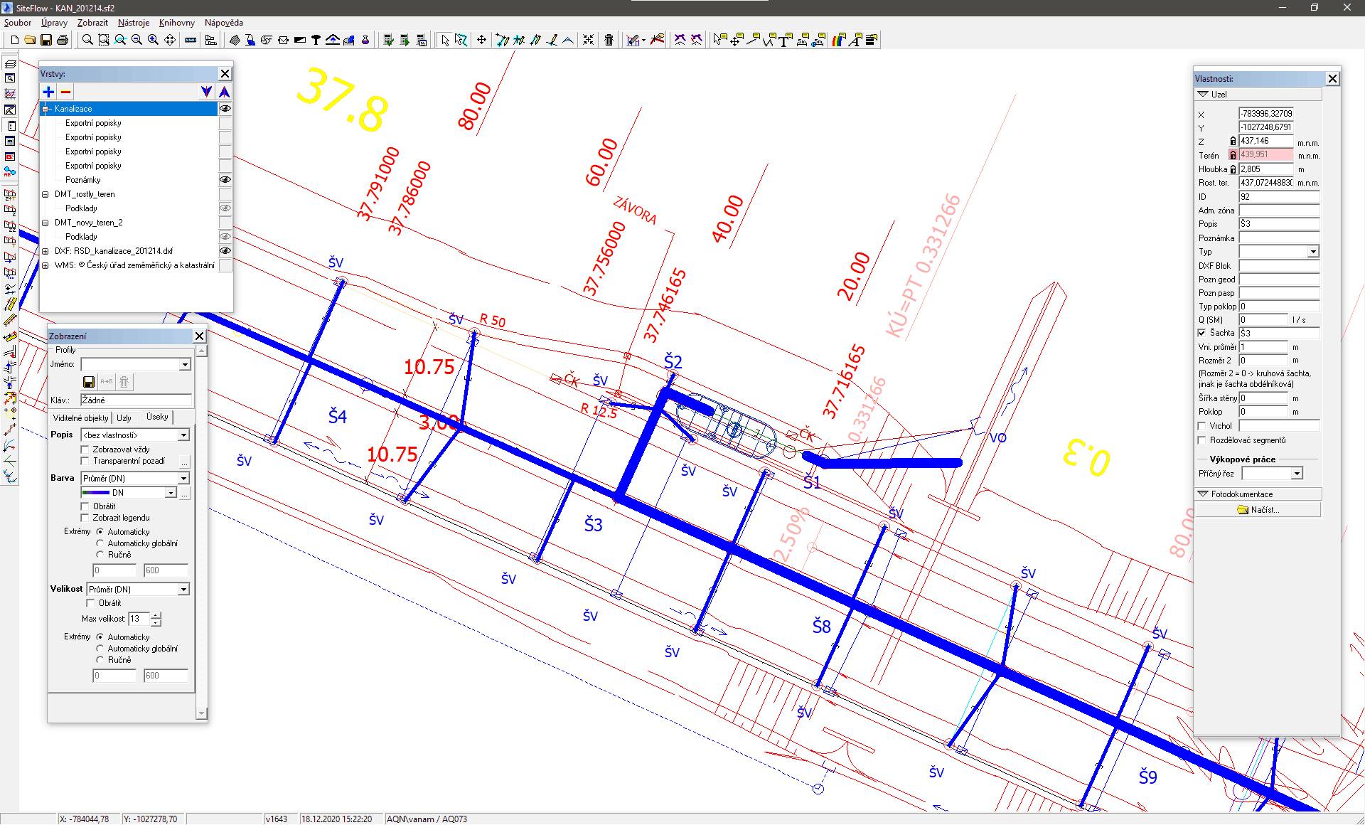The image size is (1365, 825).
Task: Enable the Zobrazovat vždy checkbox
Action: click(85, 449)
